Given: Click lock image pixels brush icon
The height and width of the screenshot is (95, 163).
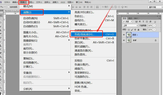Looking at the screenshot, I should point(132,30).
